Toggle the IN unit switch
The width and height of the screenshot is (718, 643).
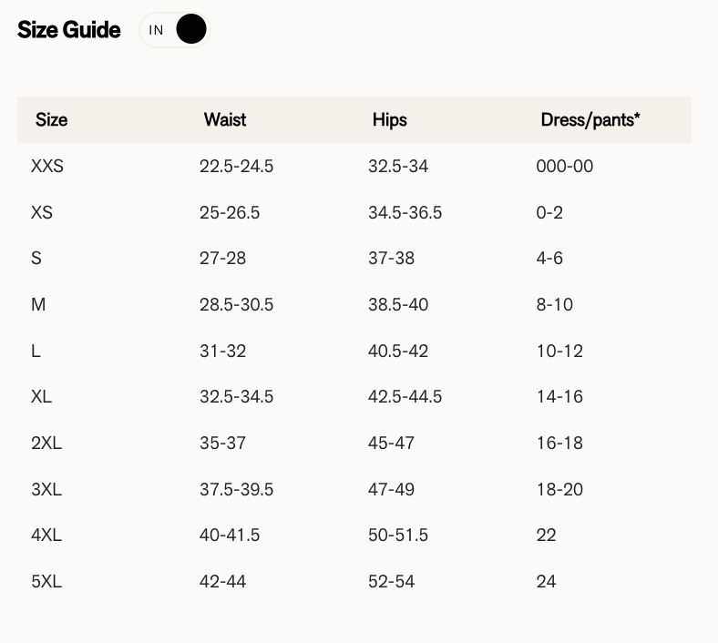pos(174,30)
